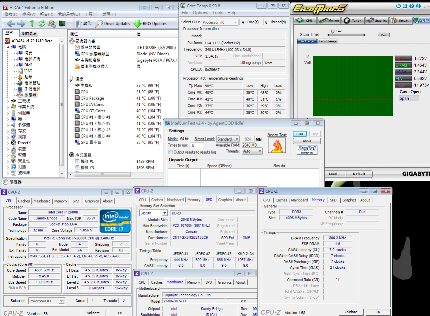Open the 檔案(F) menu in AIDA64
The height and width of the screenshot is (316, 430).
(11, 14)
